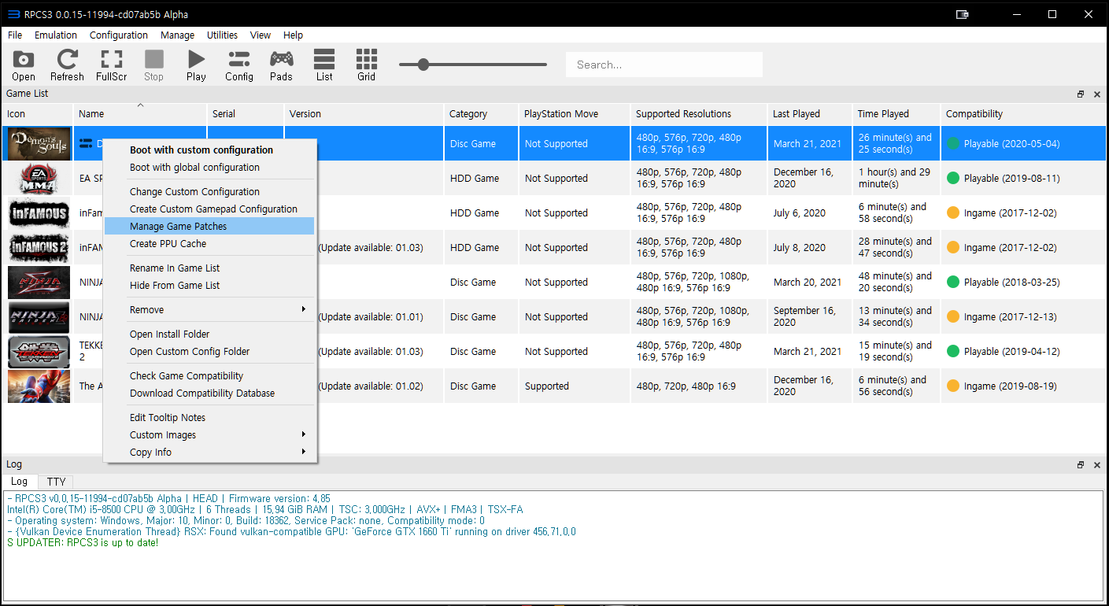Expand the Custom Images submenu

pos(209,434)
